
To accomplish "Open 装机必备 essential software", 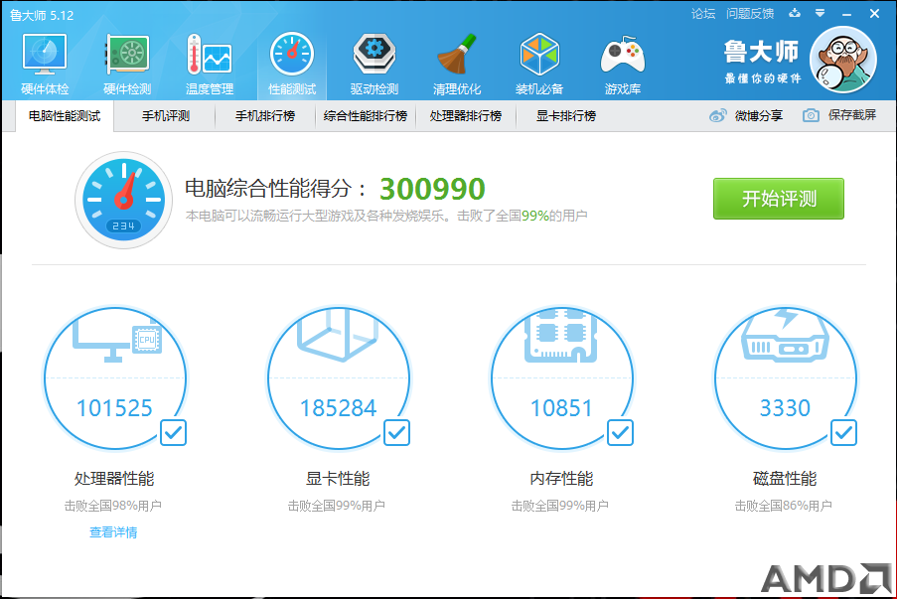I will click(538, 65).
